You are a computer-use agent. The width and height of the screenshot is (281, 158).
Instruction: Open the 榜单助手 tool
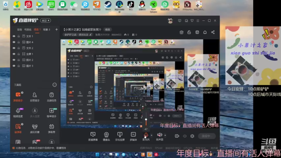[x=51, y=112]
